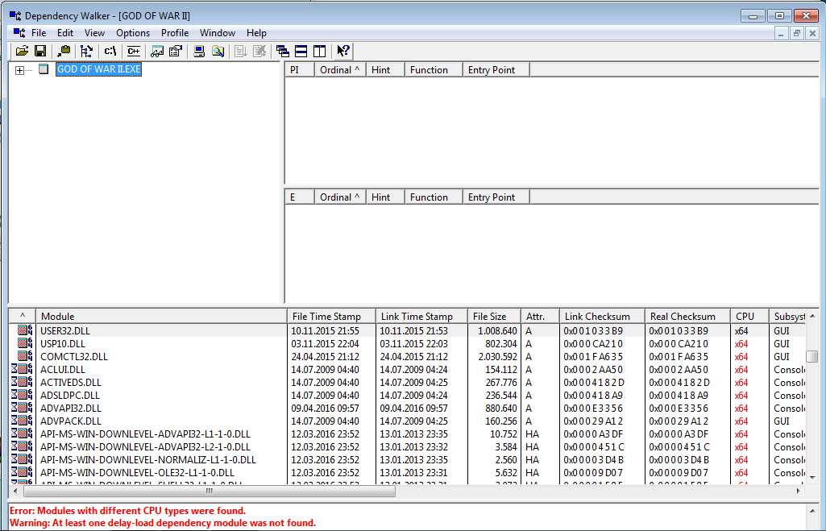Click the Save floppy disk icon
Viewport: 826px width, 531px height.
pos(39,51)
